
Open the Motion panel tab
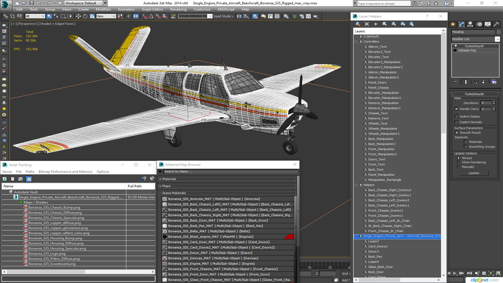tap(479, 24)
